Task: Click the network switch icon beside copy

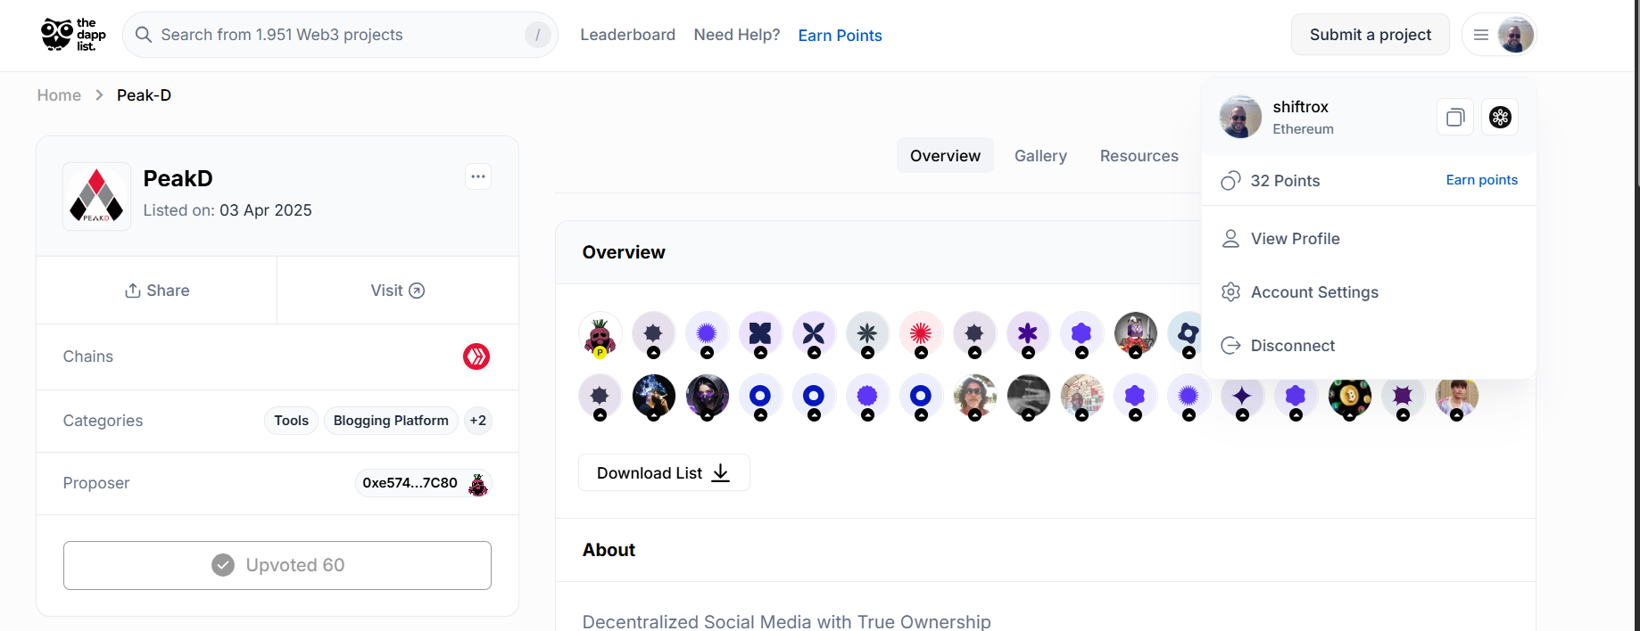Action: click(1500, 117)
